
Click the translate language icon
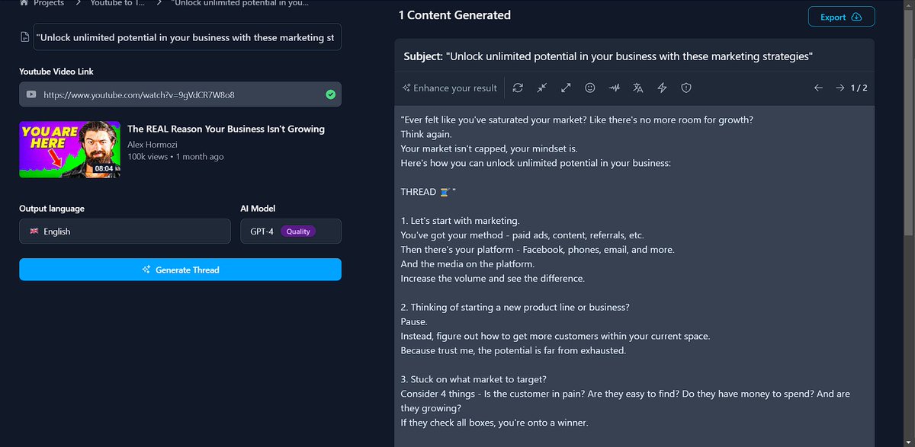[x=638, y=88]
